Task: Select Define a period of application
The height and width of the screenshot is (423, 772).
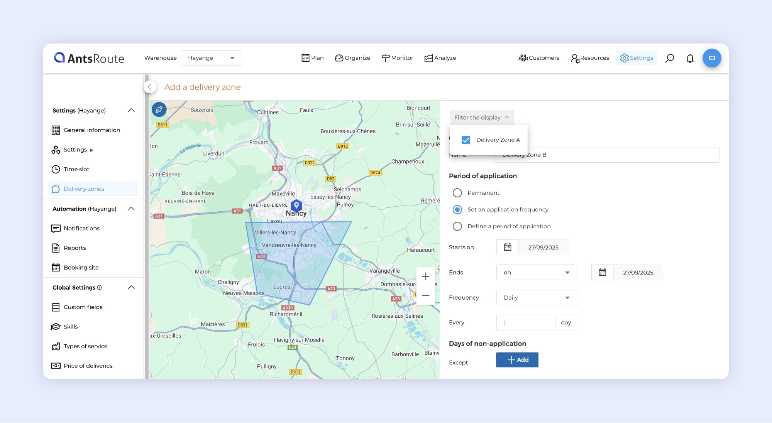Action: (x=457, y=226)
